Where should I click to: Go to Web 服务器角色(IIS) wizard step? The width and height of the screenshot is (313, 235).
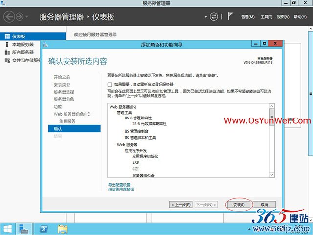72,114
